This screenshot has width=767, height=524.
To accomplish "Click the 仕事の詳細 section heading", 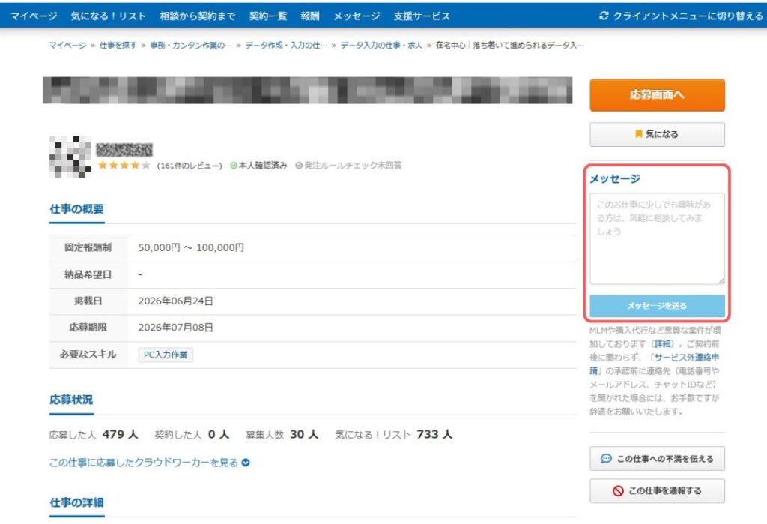I will pos(77,502).
